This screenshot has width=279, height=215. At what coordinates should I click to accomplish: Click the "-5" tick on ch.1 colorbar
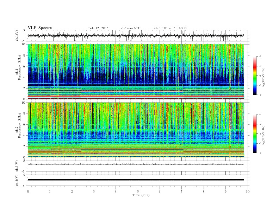coord(260,76)
